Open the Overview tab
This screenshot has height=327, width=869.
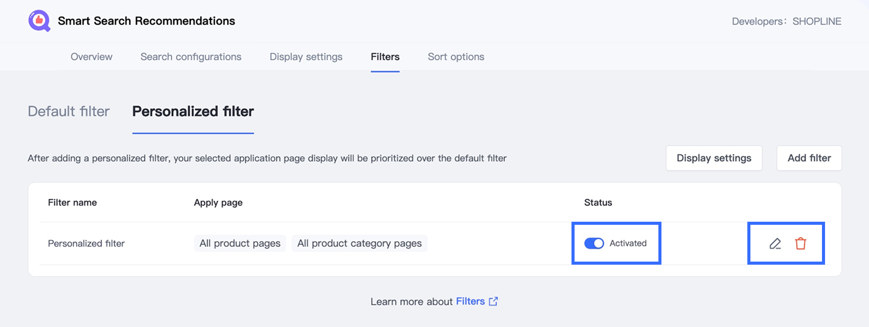click(x=92, y=57)
